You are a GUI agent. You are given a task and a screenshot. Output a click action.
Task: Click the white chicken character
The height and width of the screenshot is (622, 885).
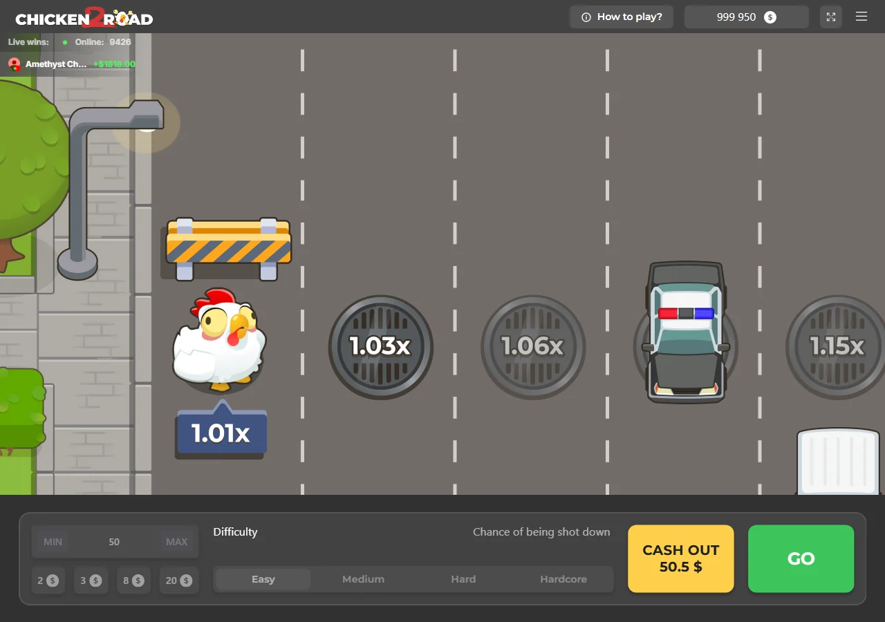pyautogui.click(x=220, y=340)
